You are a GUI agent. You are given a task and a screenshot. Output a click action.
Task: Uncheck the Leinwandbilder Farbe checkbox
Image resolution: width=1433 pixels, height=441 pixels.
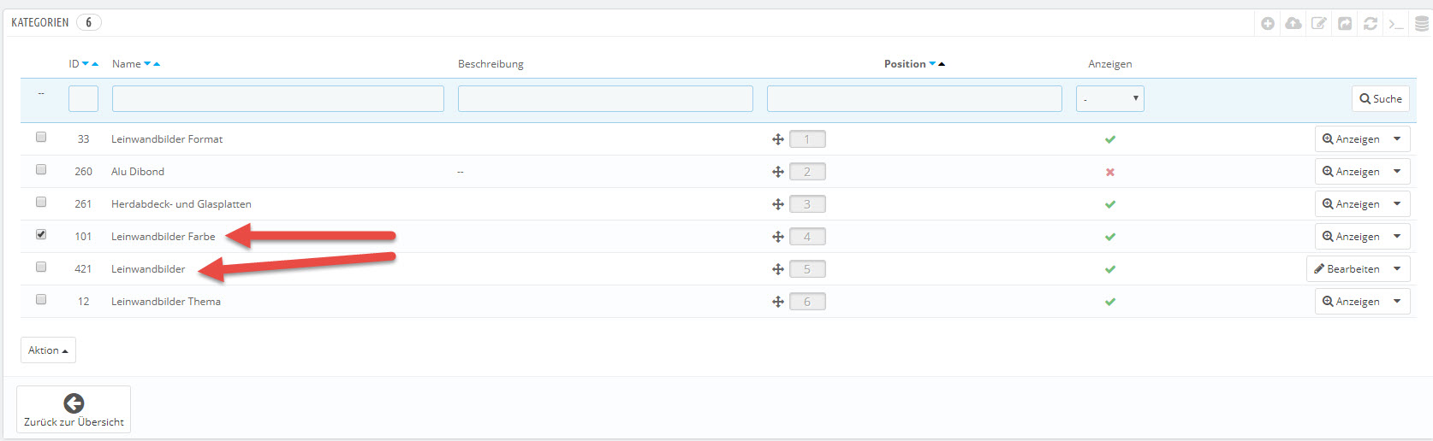click(41, 234)
